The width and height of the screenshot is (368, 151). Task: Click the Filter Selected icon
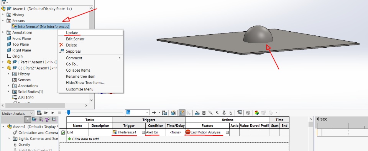pos(48,119)
